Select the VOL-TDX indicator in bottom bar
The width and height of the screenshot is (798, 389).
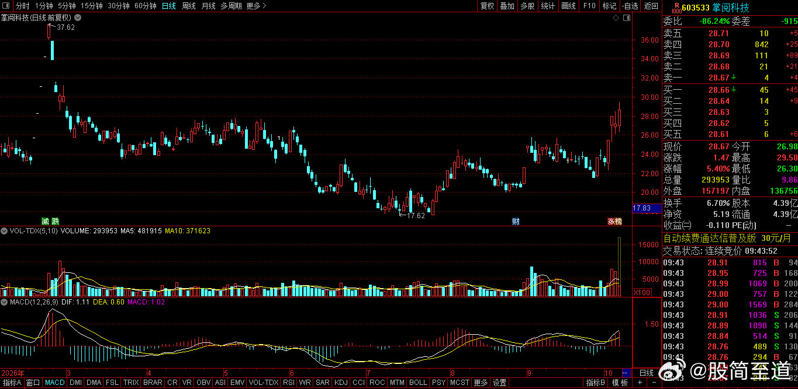click(x=263, y=383)
